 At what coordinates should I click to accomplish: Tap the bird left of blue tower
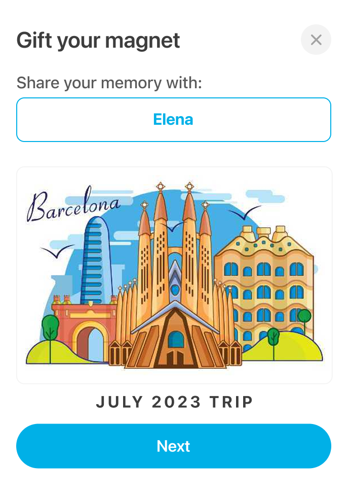57,252
